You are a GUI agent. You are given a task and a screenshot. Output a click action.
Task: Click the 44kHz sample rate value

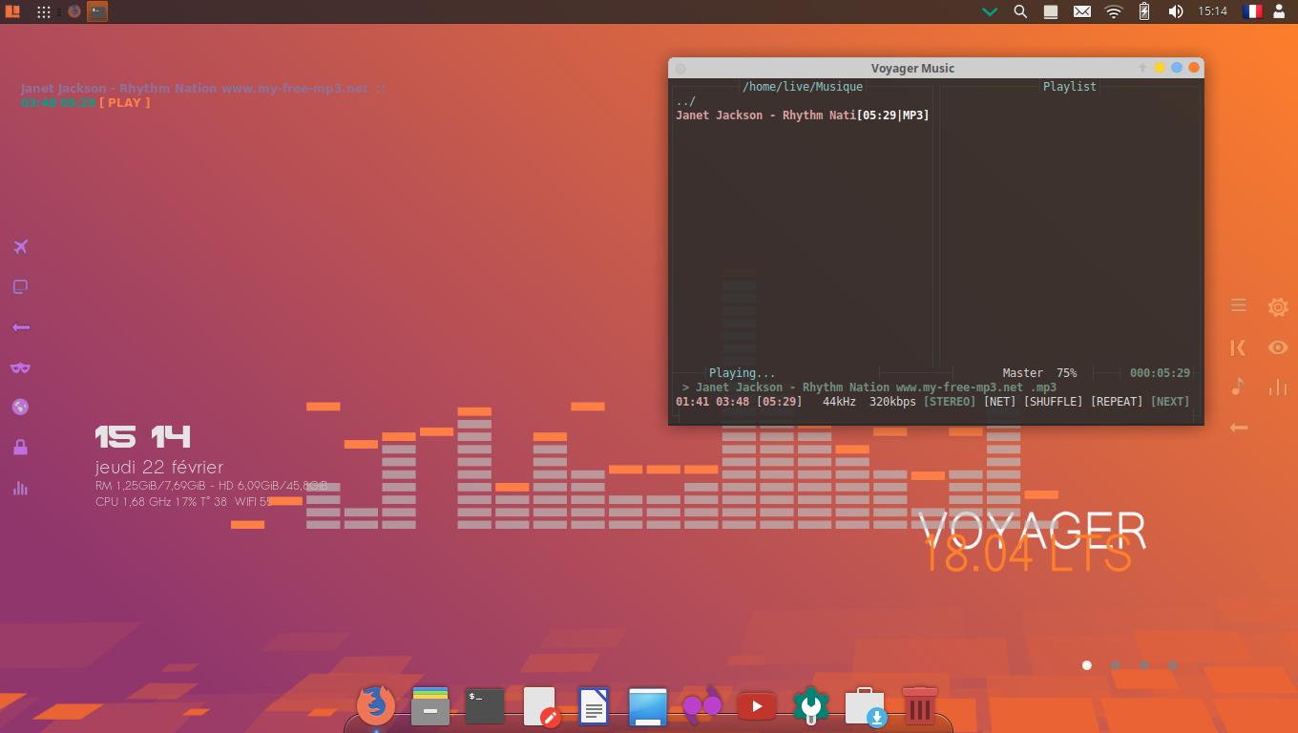(839, 402)
